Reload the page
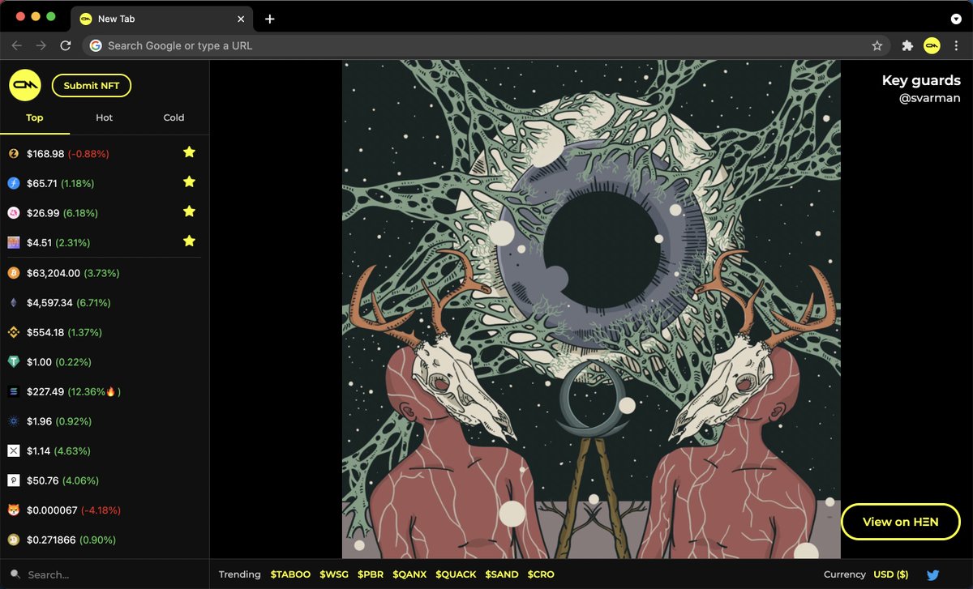This screenshot has width=973, height=589. (x=66, y=46)
